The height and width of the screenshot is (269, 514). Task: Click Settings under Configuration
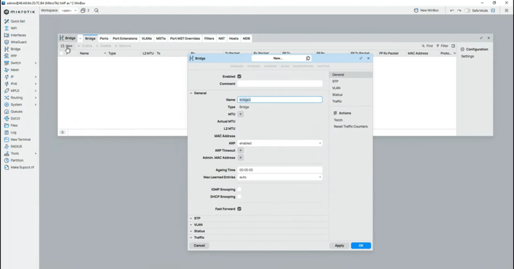click(467, 56)
